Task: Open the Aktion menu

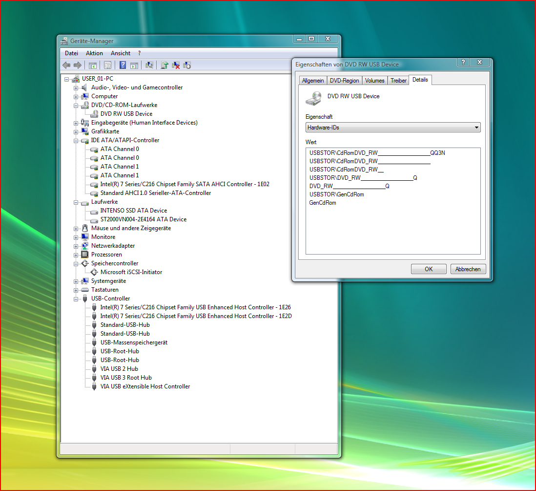Action: coord(94,53)
